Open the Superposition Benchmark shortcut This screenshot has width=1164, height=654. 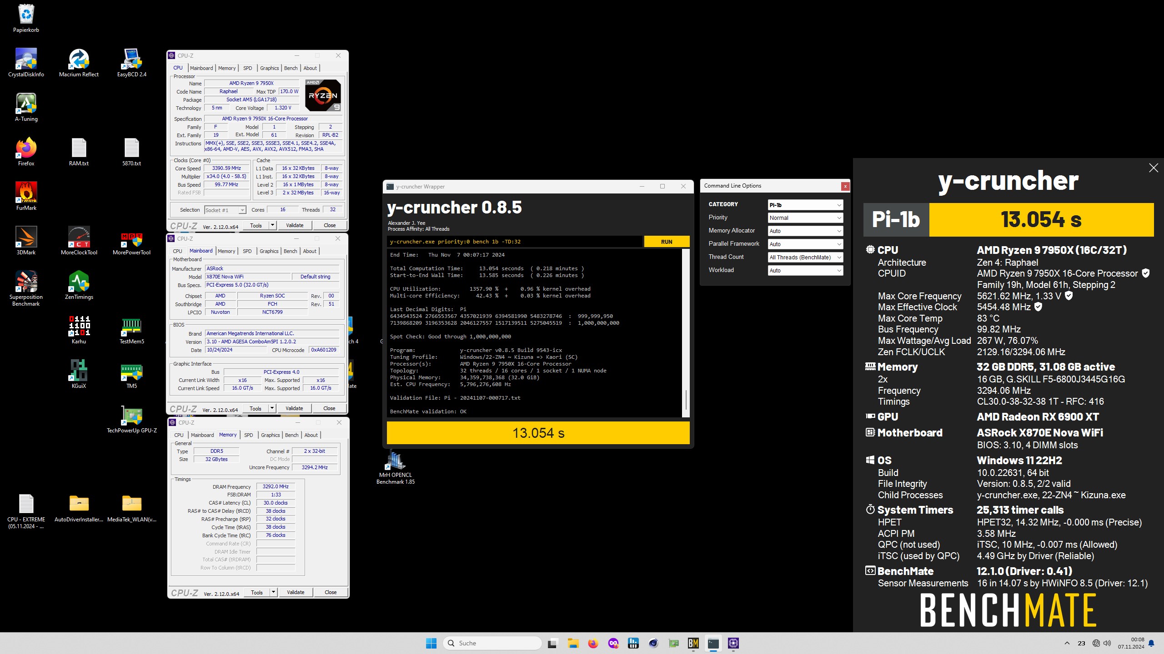26,288
